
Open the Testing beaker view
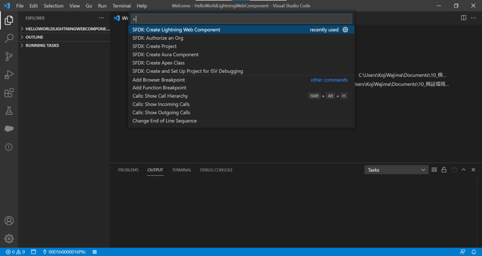click(9, 111)
